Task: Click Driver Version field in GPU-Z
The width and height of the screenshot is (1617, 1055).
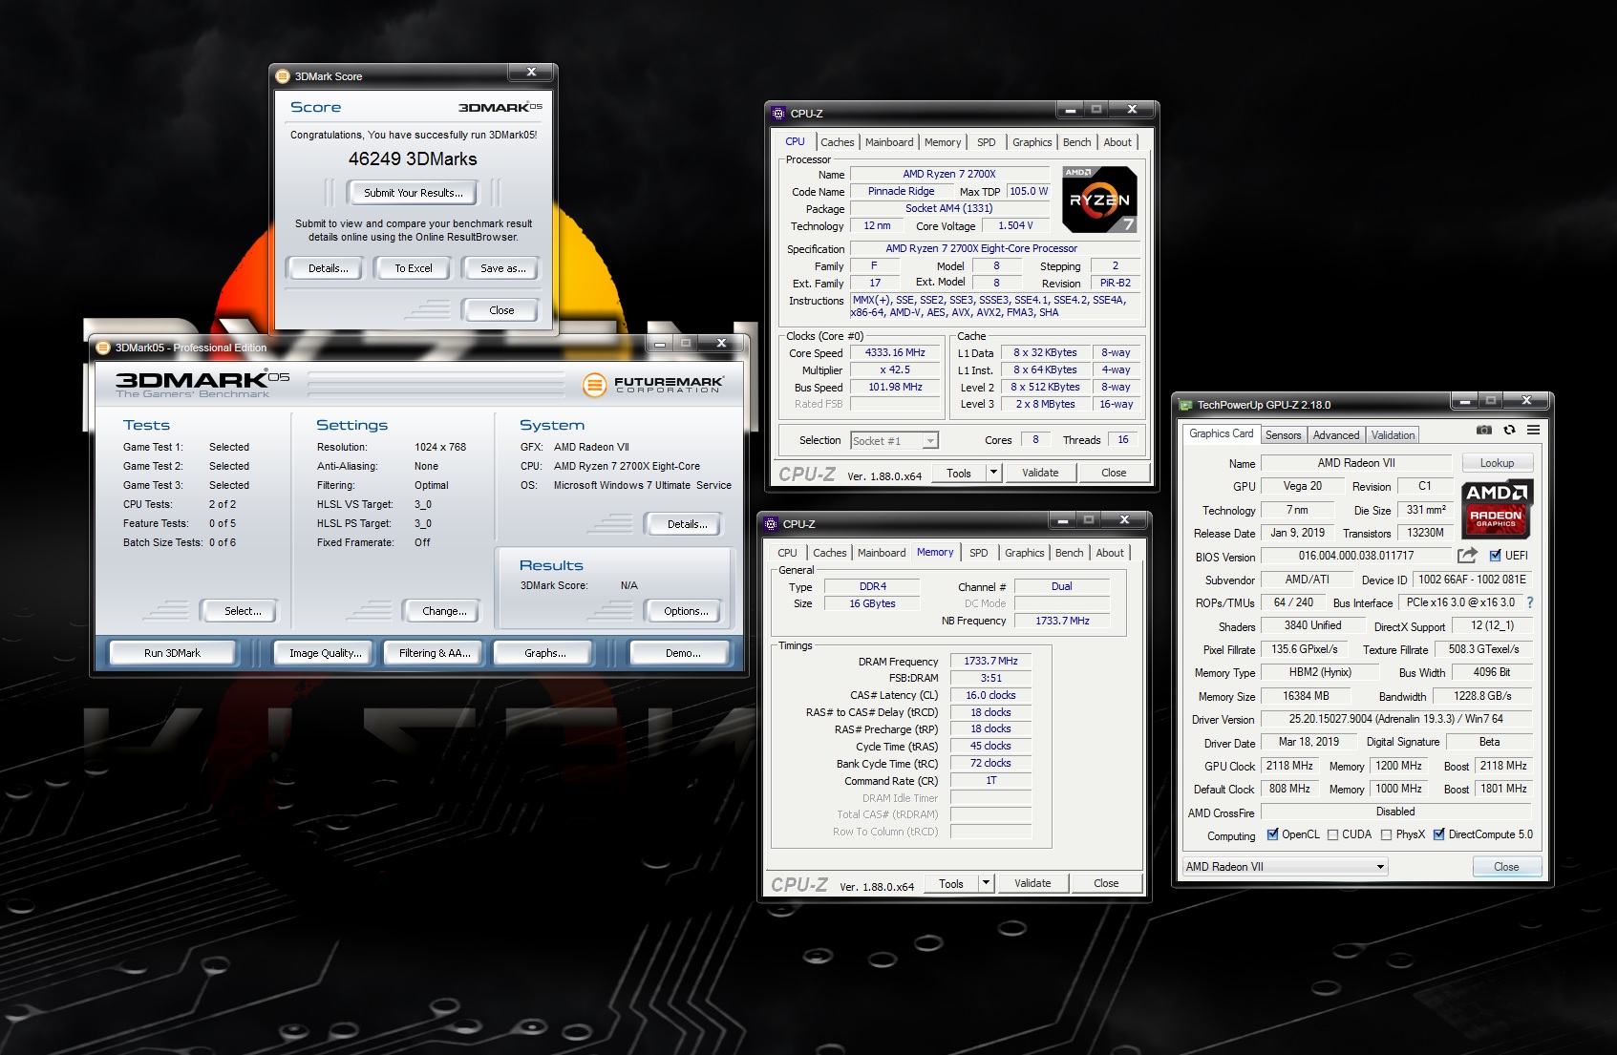Action: (1395, 719)
